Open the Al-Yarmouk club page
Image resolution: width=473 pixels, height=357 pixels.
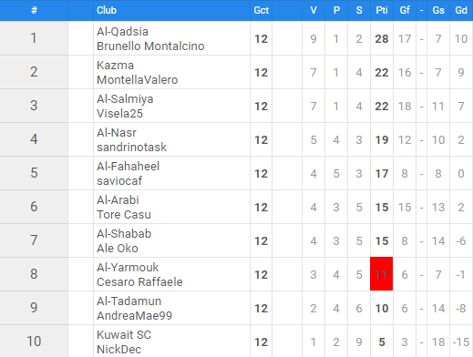point(128,268)
